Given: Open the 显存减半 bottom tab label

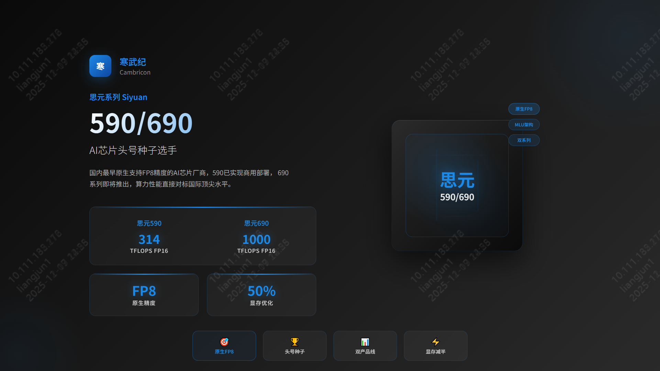Looking at the screenshot, I should click(436, 351).
